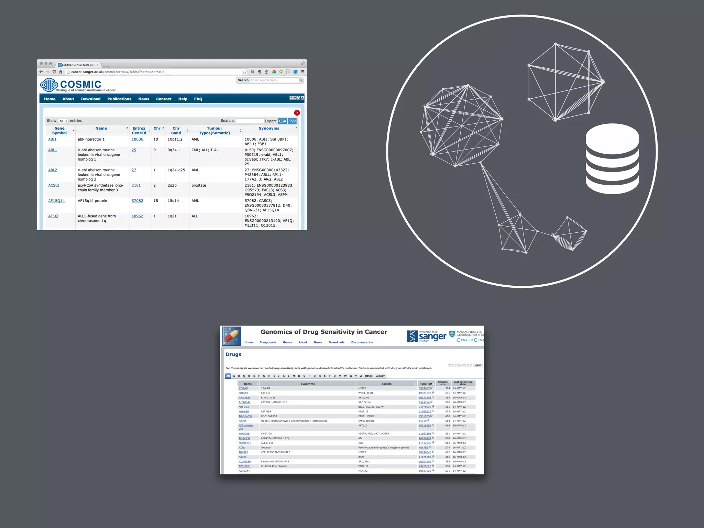This screenshot has width=704, height=528.
Task: Open the ABL1 gene link
Action: pyautogui.click(x=53, y=150)
